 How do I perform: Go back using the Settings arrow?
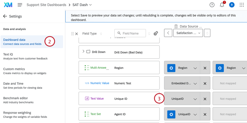[5, 16]
